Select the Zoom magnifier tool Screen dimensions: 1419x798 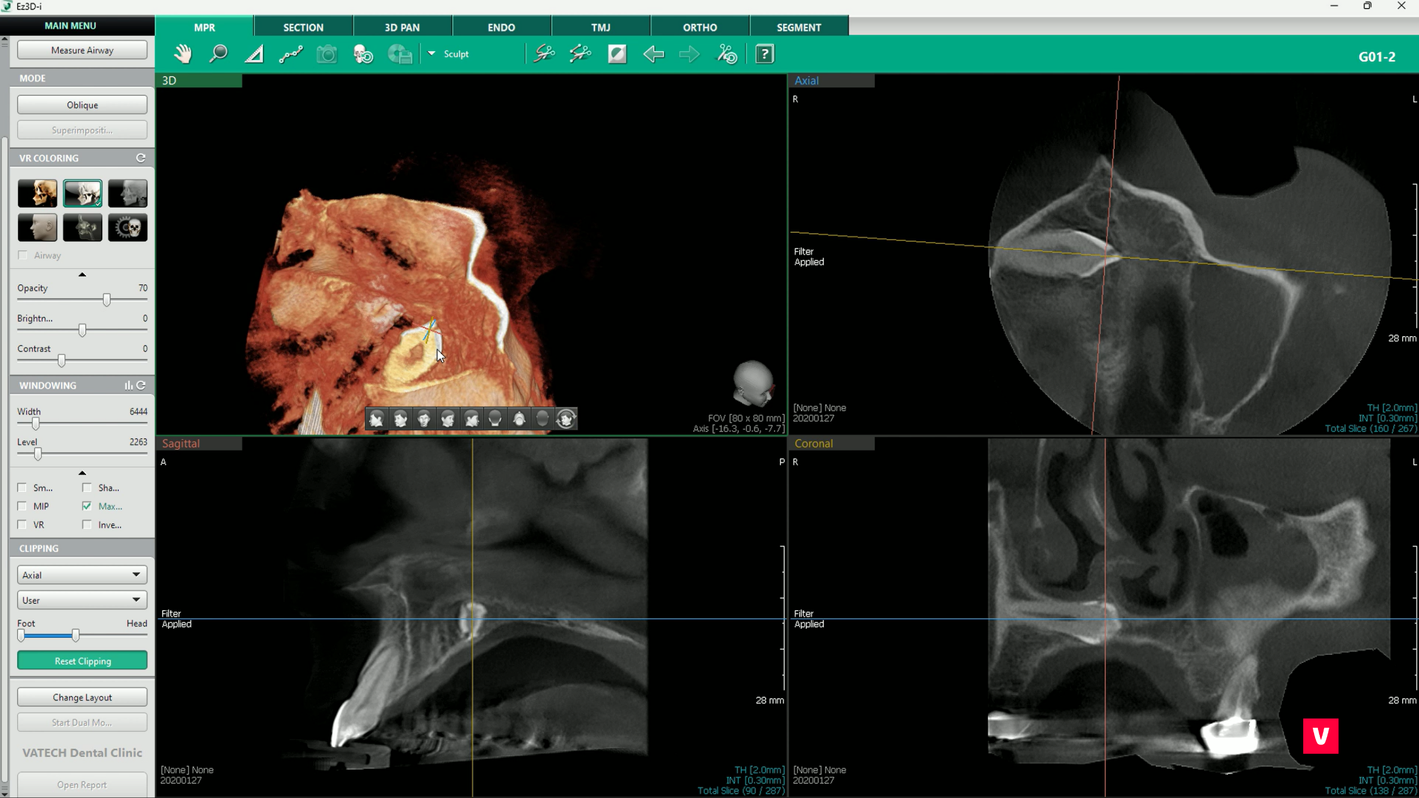point(219,54)
